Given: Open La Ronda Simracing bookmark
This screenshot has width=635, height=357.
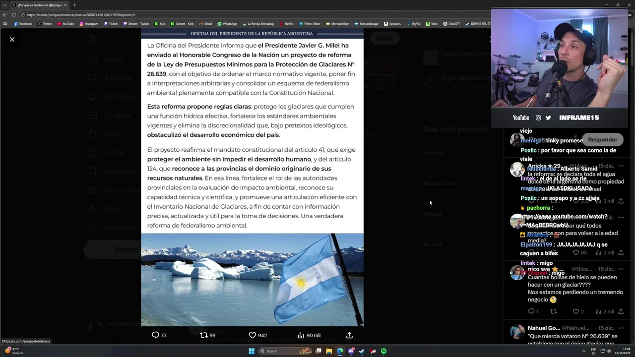Looking at the screenshot, I should [258, 24].
